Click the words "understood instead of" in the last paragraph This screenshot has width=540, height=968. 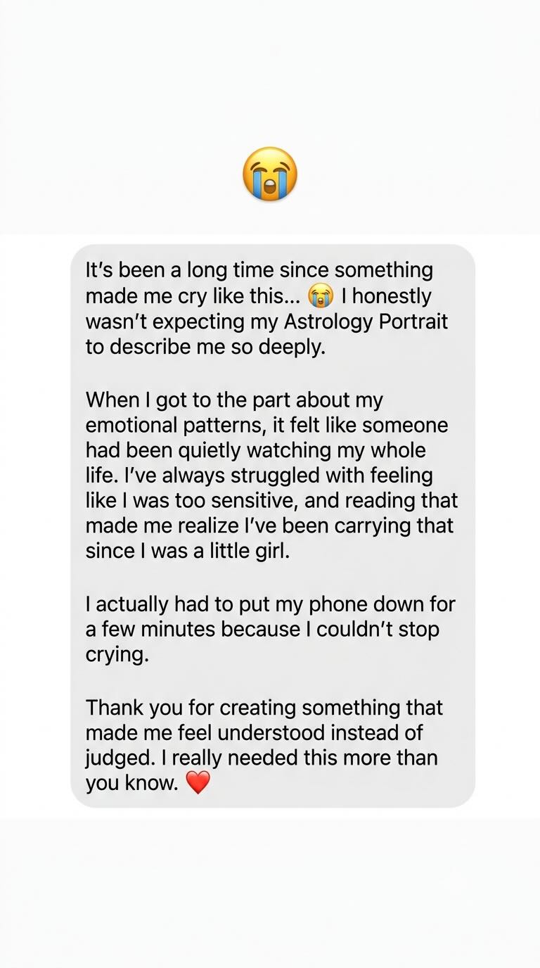[321, 733]
